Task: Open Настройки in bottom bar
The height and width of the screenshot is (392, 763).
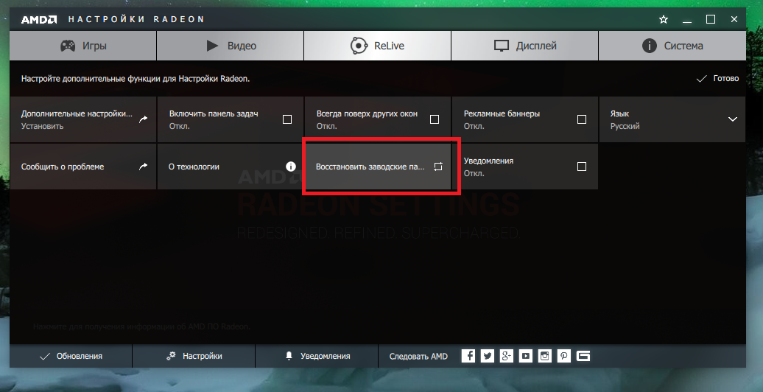Action: coord(194,356)
